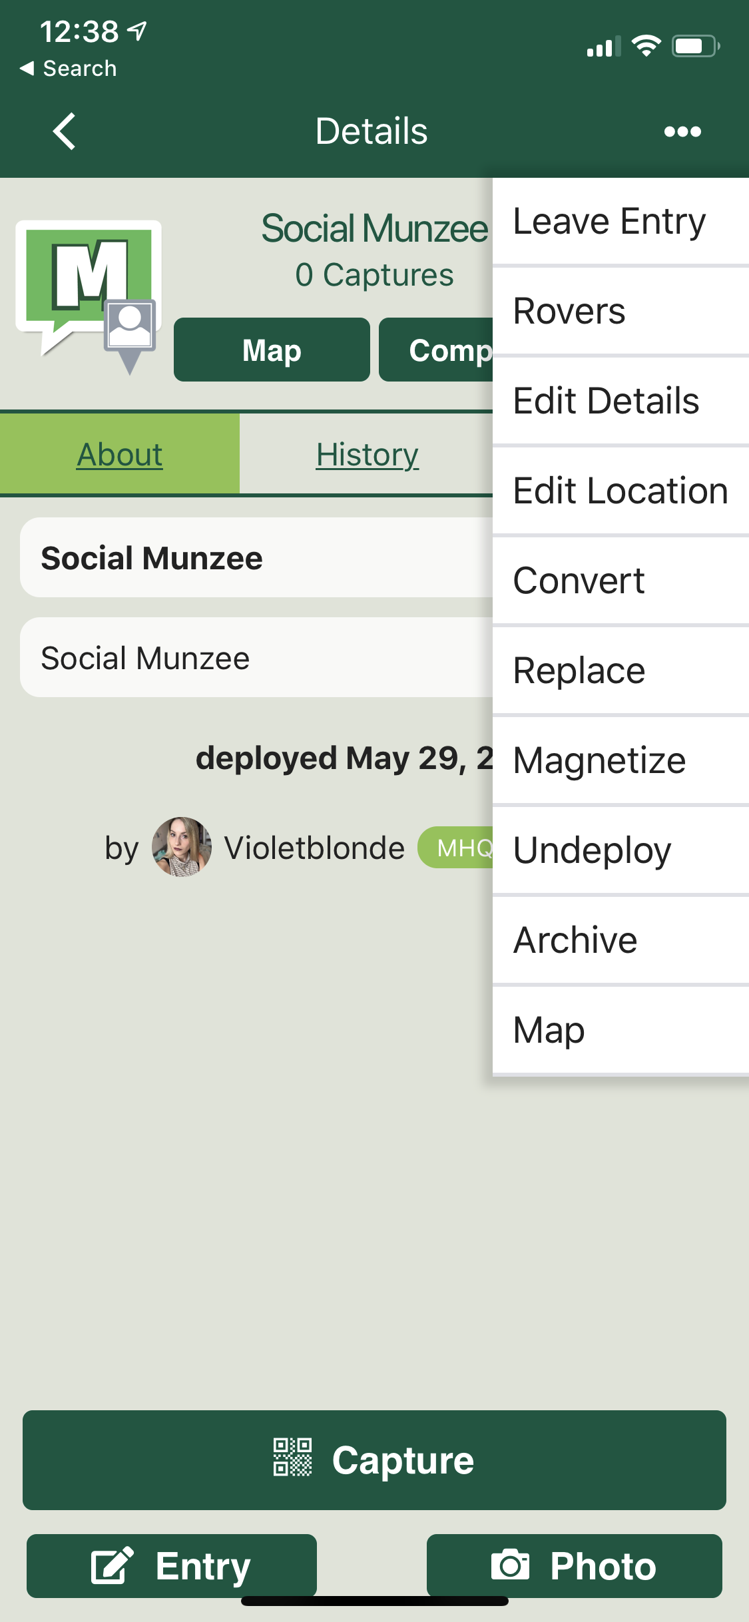This screenshot has height=1622, width=749.
Task: Select Undeploy from the menu
Action: tap(621, 850)
